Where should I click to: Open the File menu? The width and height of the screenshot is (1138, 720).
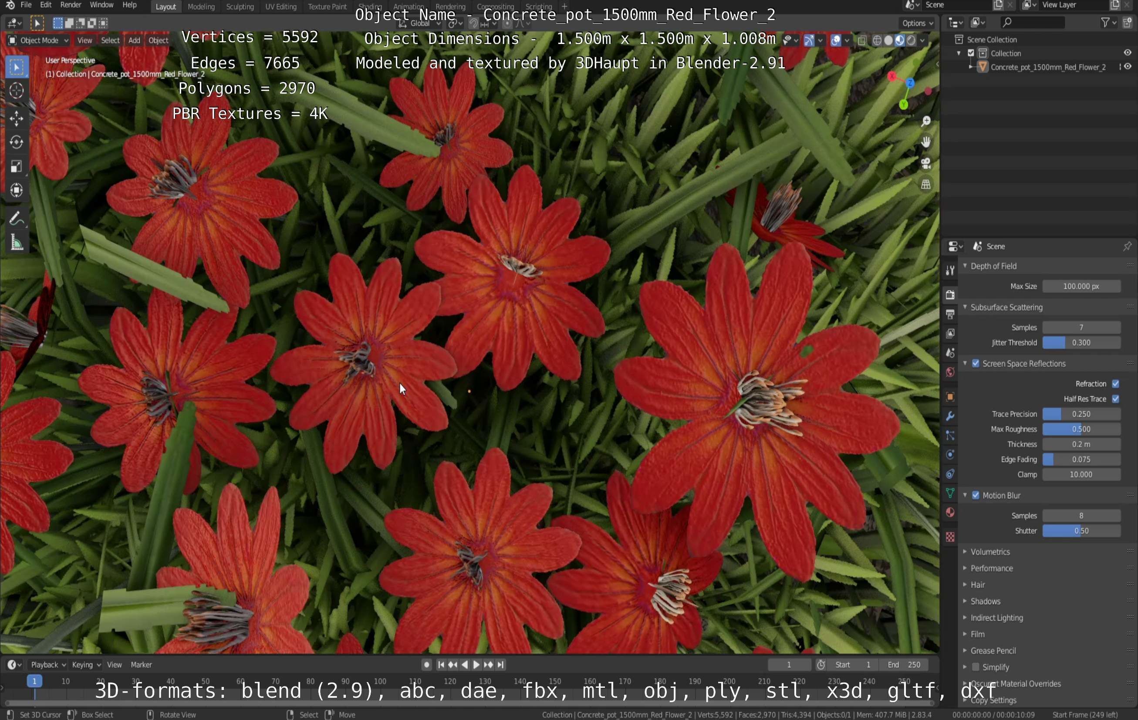coord(26,5)
